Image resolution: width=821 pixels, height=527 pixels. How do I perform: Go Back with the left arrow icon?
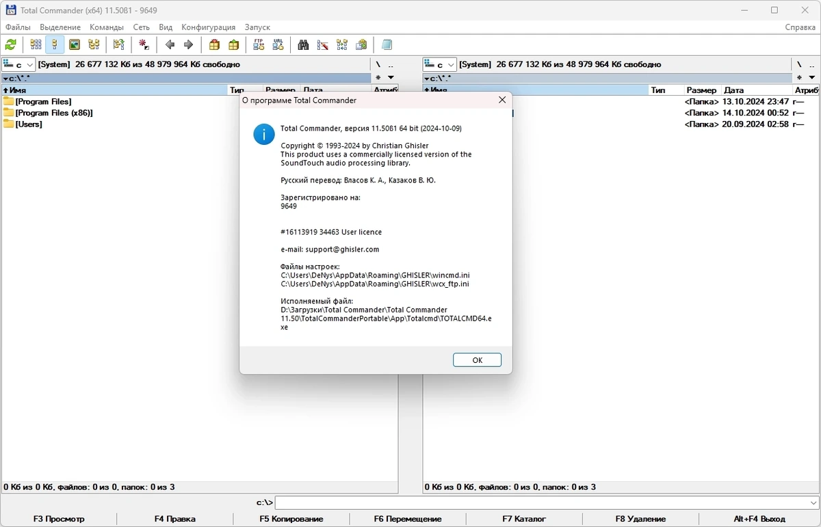(x=170, y=45)
